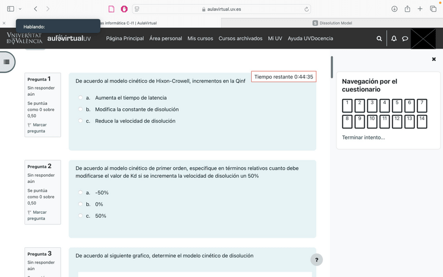
Task: Click the Safari share icon
Action: pos(407,9)
